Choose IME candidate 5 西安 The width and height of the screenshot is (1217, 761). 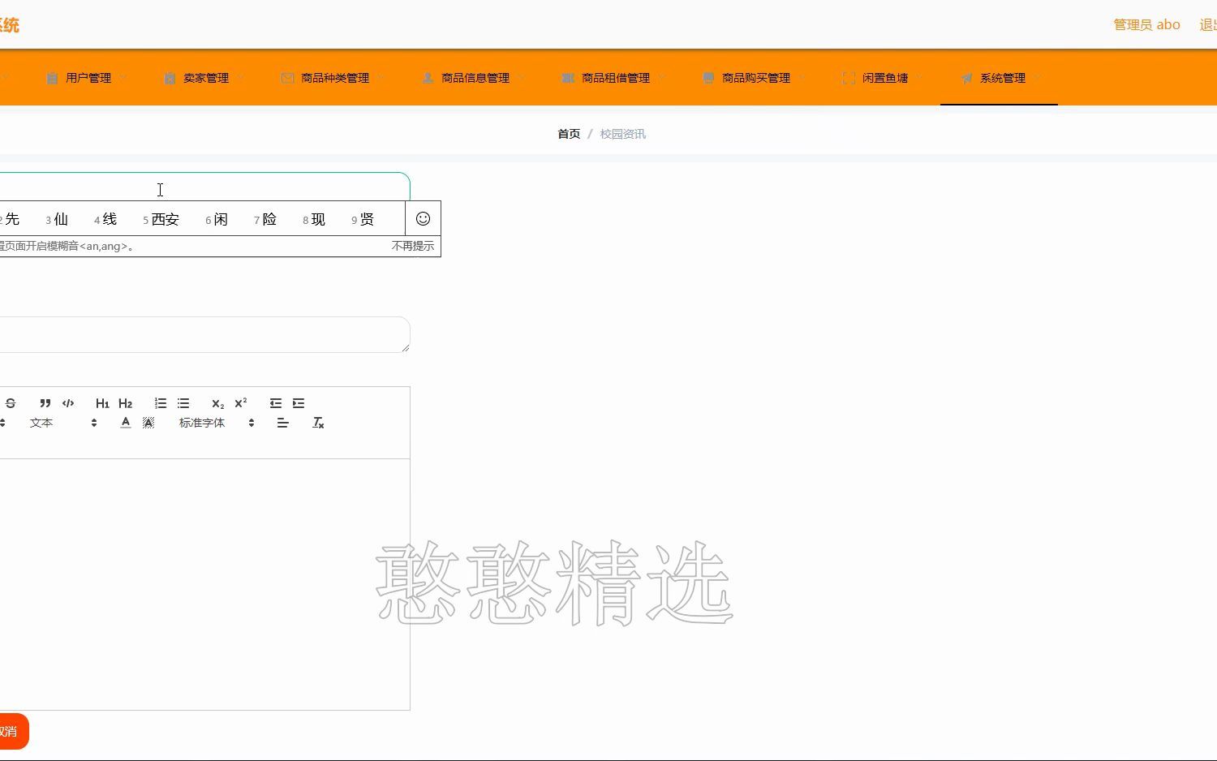[161, 219]
